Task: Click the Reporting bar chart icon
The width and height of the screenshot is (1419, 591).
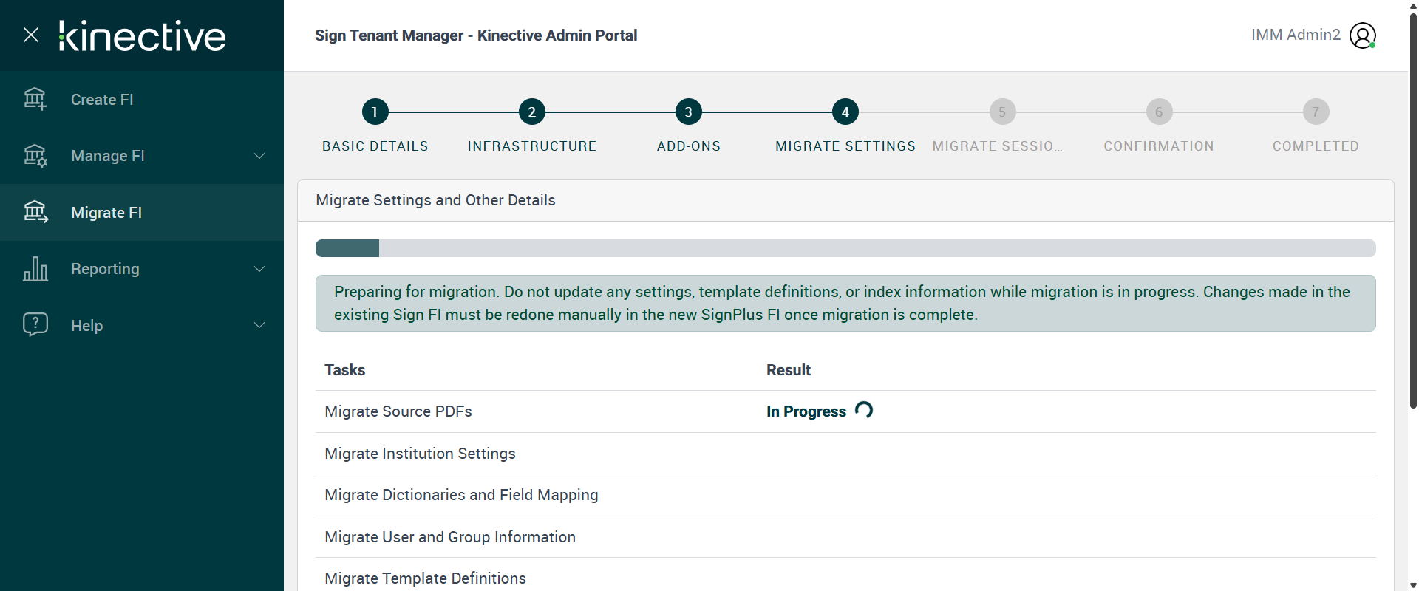Action: [x=35, y=269]
